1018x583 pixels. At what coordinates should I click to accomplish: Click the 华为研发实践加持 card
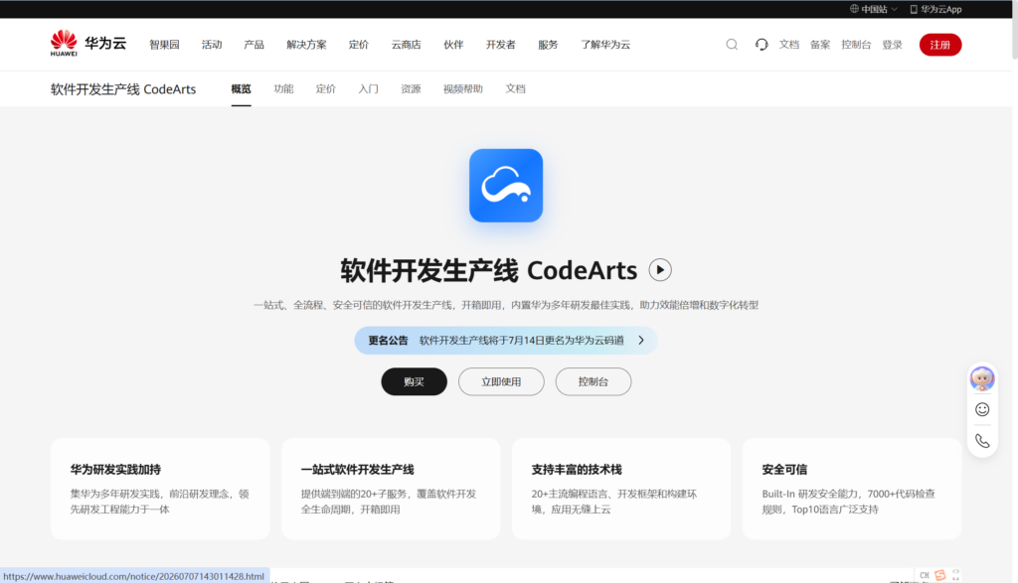point(160,489)
